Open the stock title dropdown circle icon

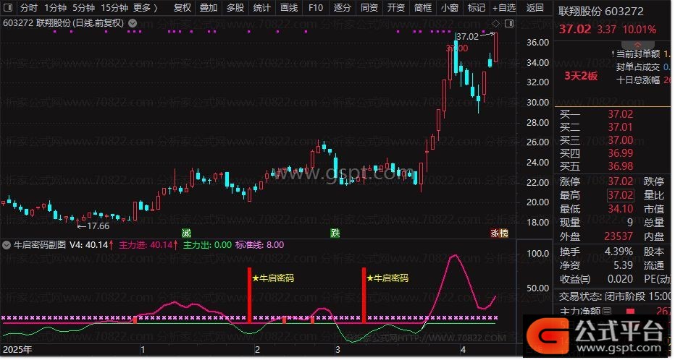click(133, 22)
